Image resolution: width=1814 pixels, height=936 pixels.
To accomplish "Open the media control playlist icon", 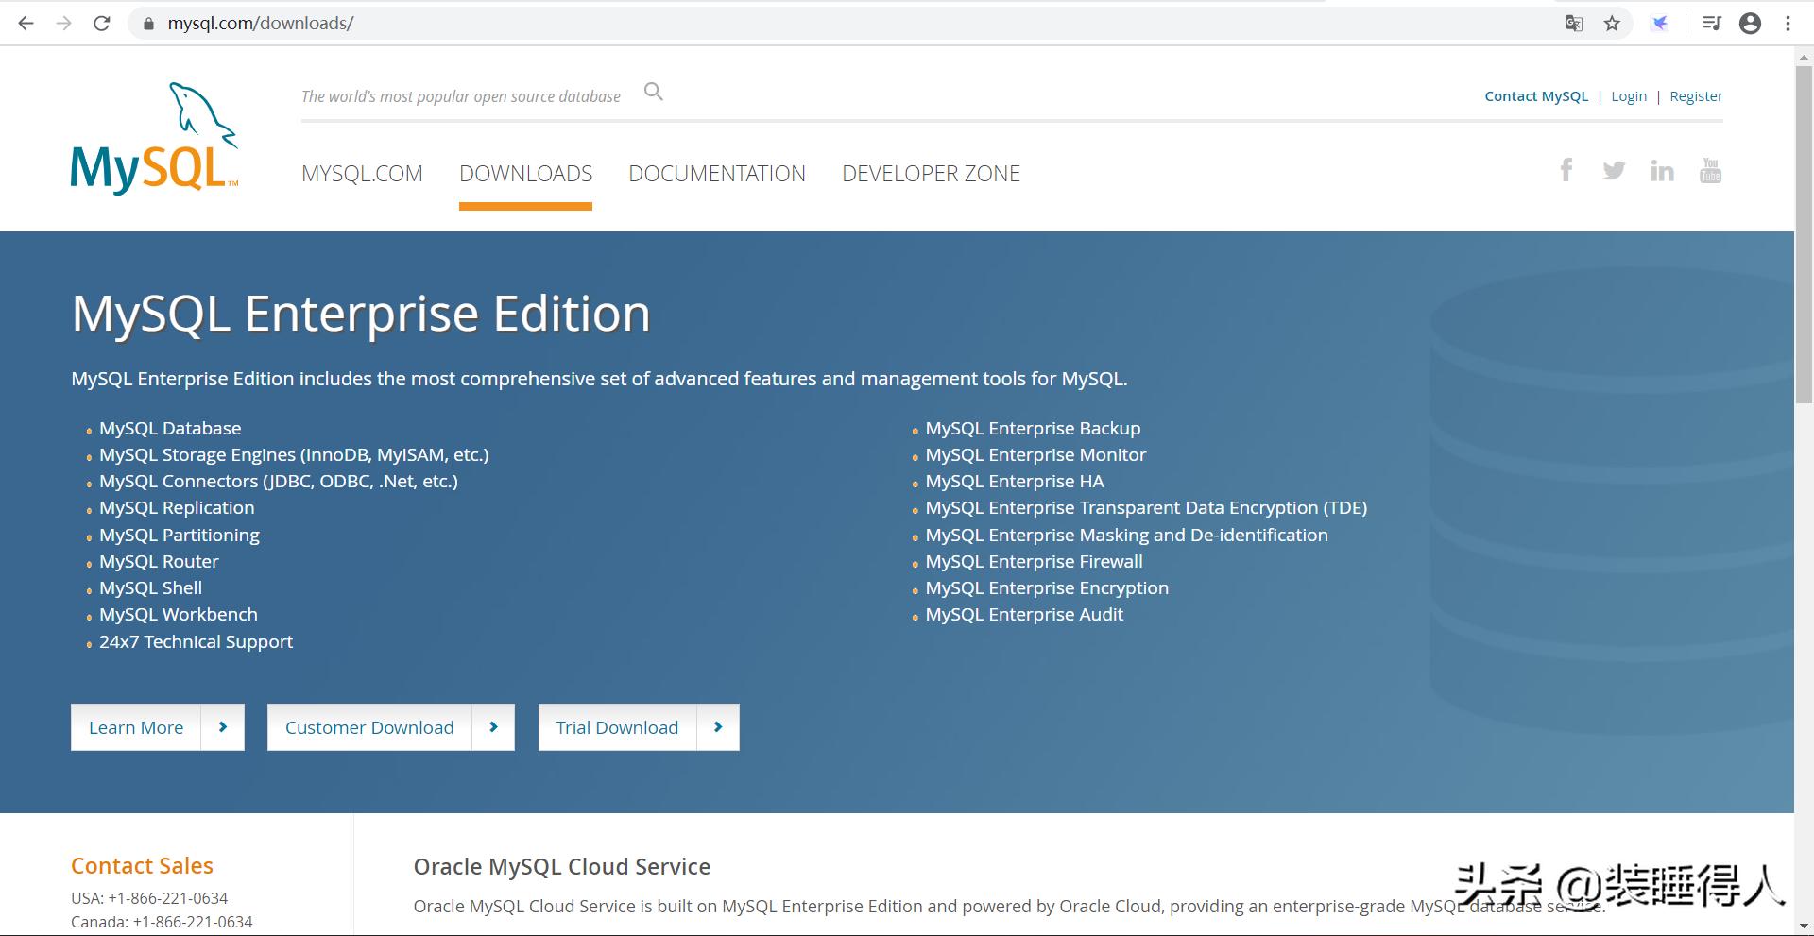I will [1711, 24].
